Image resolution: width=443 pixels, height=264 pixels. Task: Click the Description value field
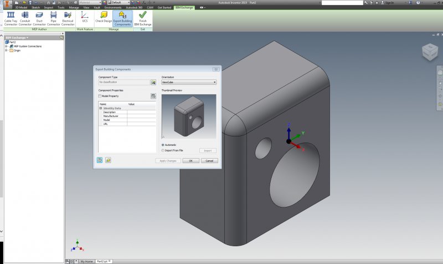142,112
